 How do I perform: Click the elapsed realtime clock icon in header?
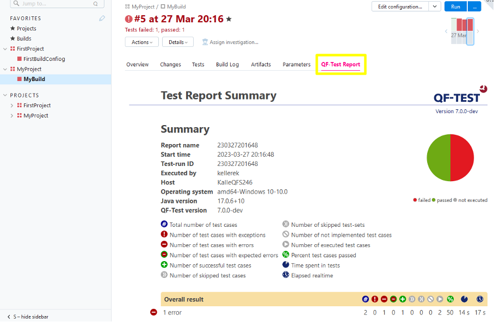click(480, 299)
